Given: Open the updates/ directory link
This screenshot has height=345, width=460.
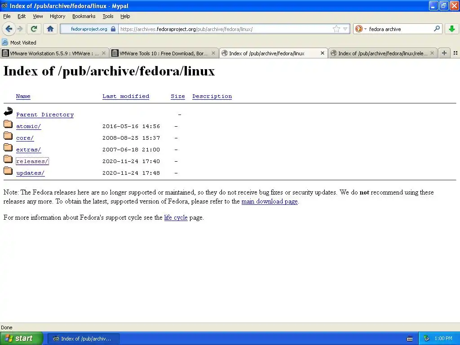Looking at the screenshot, I should click(x=30, y=173).
